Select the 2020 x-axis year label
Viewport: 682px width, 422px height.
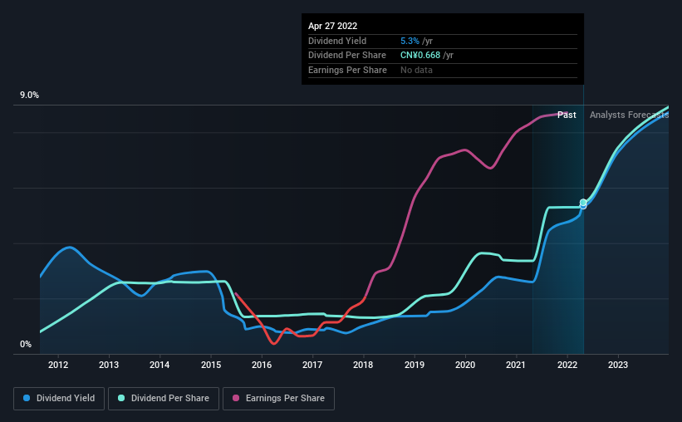465,365
